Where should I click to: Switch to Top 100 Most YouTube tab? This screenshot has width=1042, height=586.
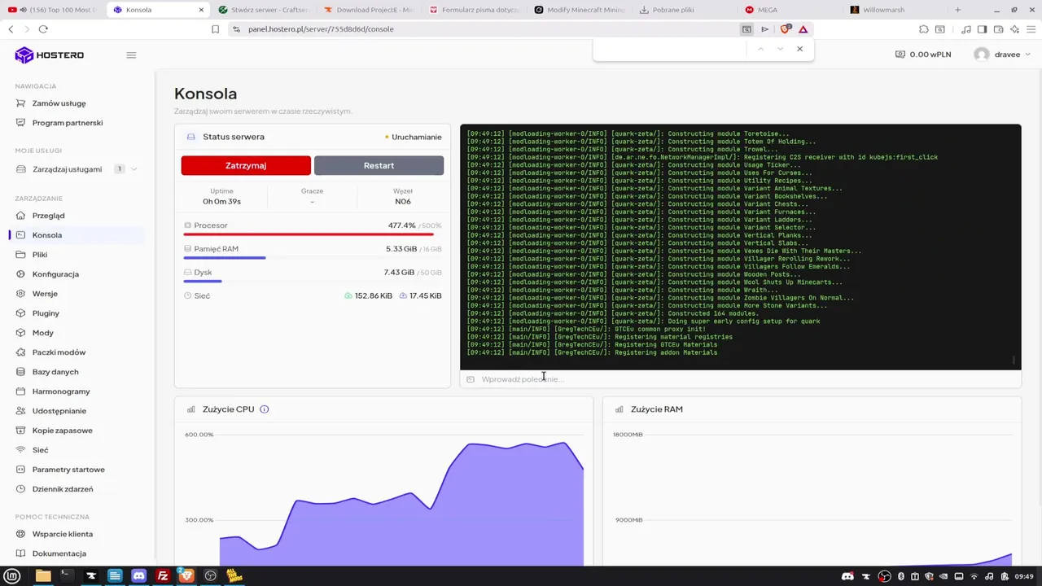click(52, 10)
